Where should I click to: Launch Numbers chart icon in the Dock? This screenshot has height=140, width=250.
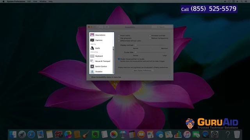178,134
